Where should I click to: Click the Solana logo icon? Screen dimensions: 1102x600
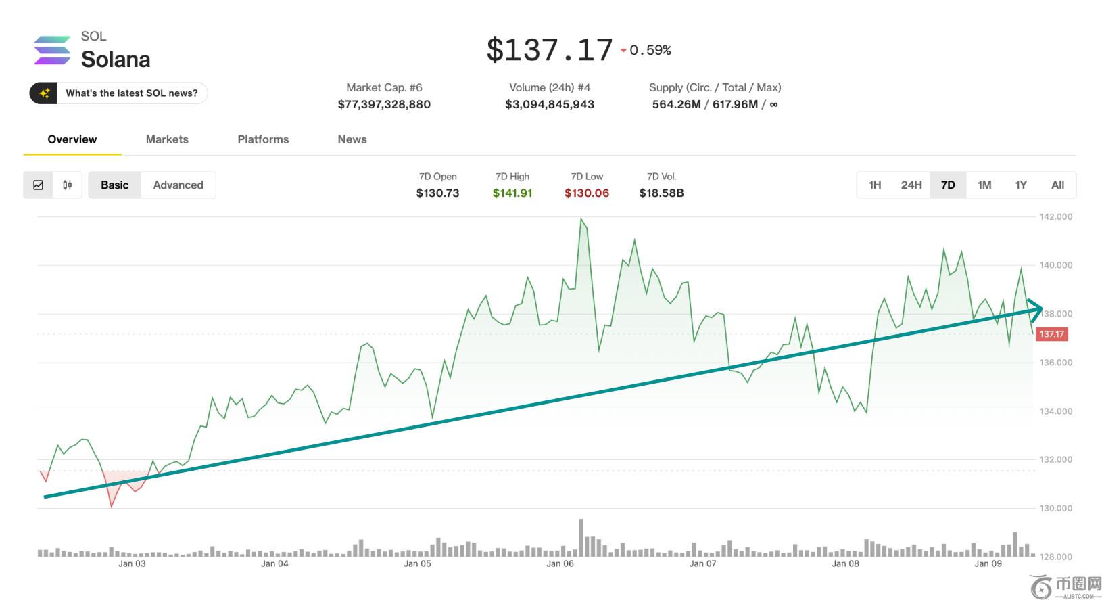52,50
